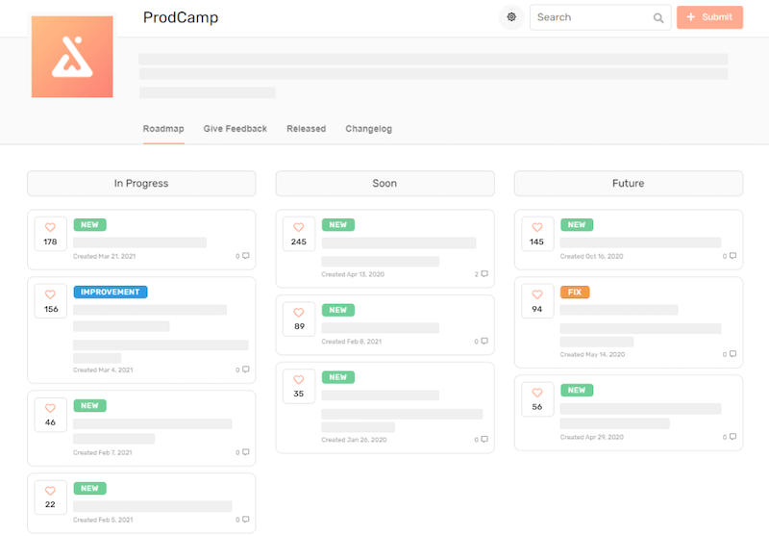Click the 'Created Apr 29, 2020' text
The height and width of the screenshot is (536, 769).
pyautogui.click(x=592, y=437)
